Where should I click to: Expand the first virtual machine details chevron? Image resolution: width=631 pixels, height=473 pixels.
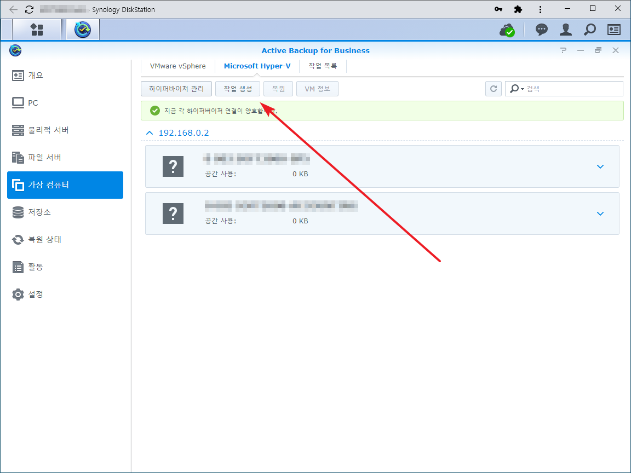[x=600, y=166]
